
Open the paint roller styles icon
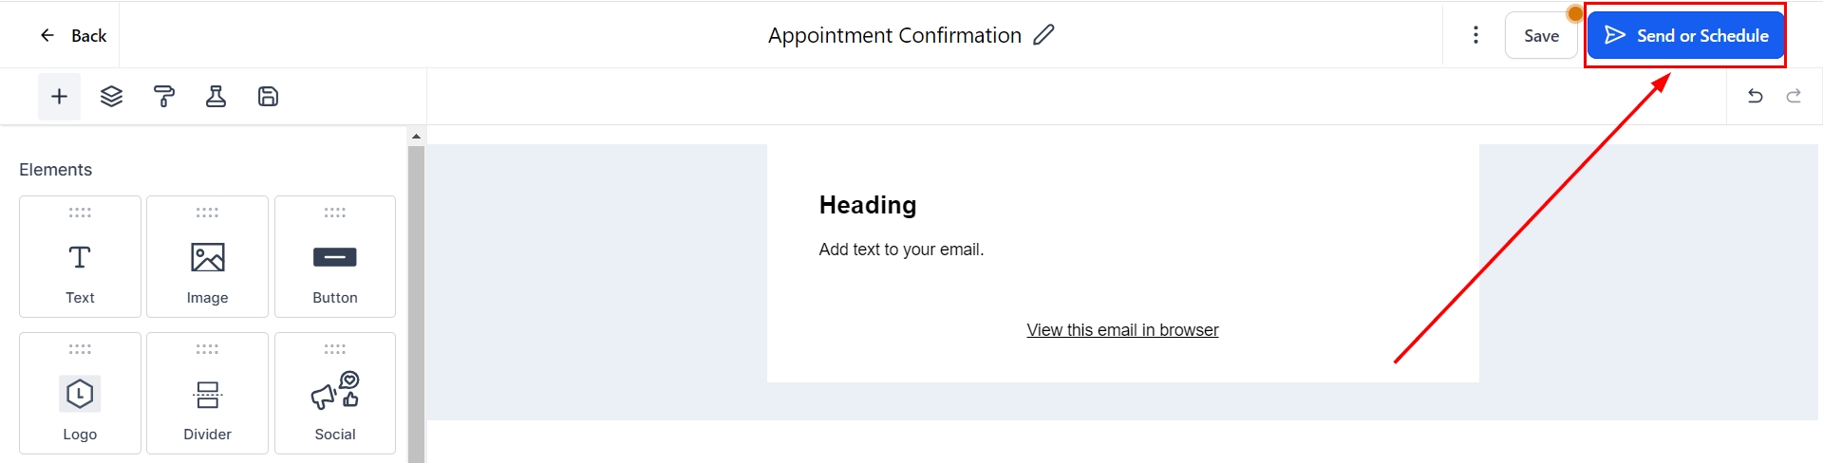click(x=163, y=97)
